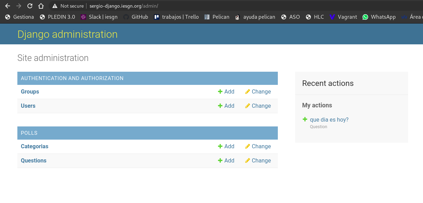Open the WhatsApp bookmark
This screenshot has height=203, width=423.
click(379, 17)
